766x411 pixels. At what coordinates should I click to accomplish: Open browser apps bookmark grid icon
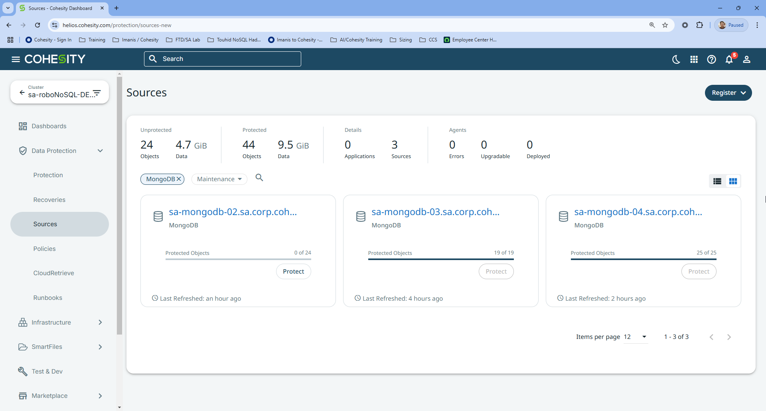10,40
